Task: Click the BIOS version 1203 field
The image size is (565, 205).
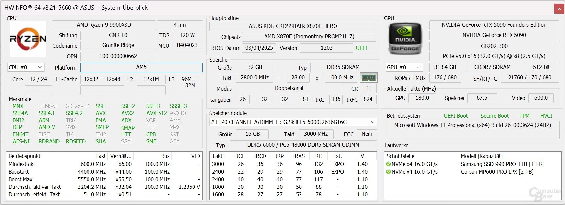Action: tap(327, 48)
